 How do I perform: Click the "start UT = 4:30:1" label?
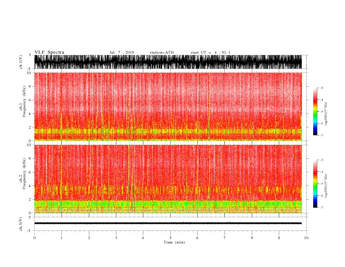210,52
